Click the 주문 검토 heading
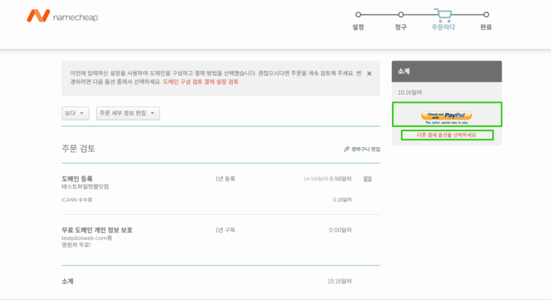 tap(79, 149)
